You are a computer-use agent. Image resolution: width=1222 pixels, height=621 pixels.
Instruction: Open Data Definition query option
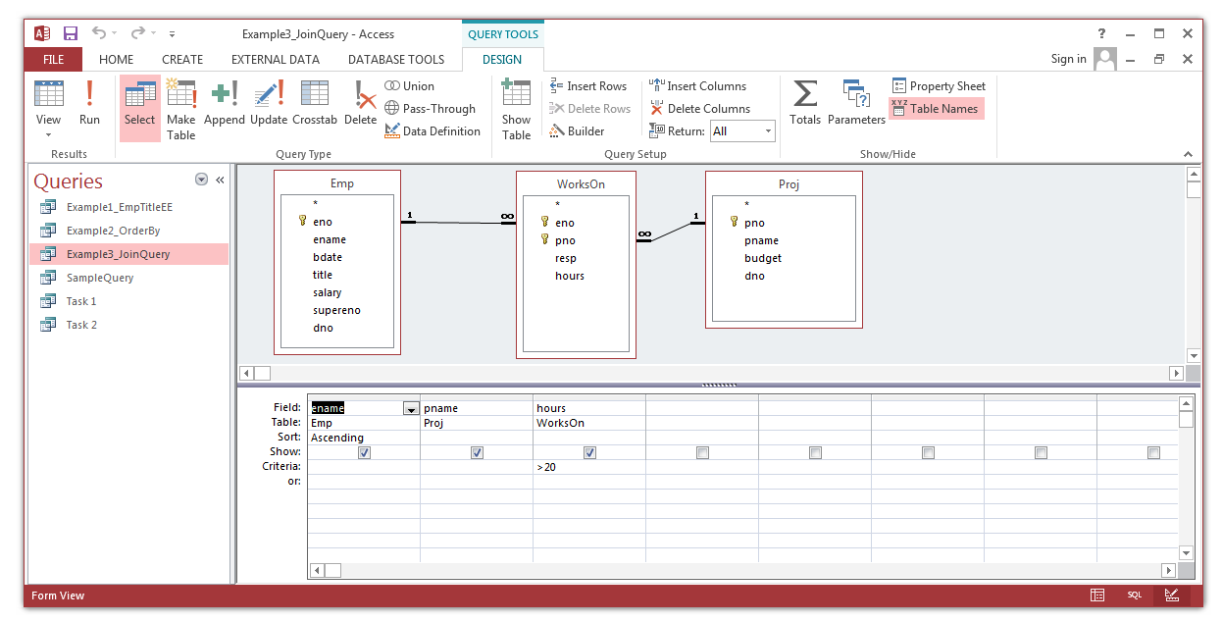click(433, 131)
